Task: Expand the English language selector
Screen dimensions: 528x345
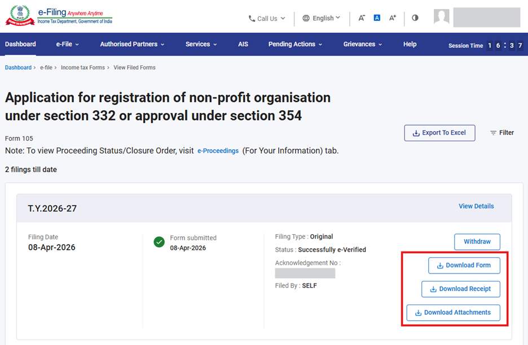Action: click(x=321, y=18)
